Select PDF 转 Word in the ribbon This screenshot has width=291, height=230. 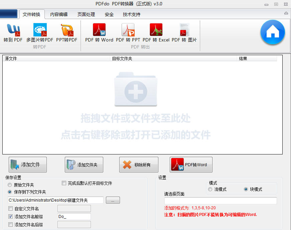[99, 33]
